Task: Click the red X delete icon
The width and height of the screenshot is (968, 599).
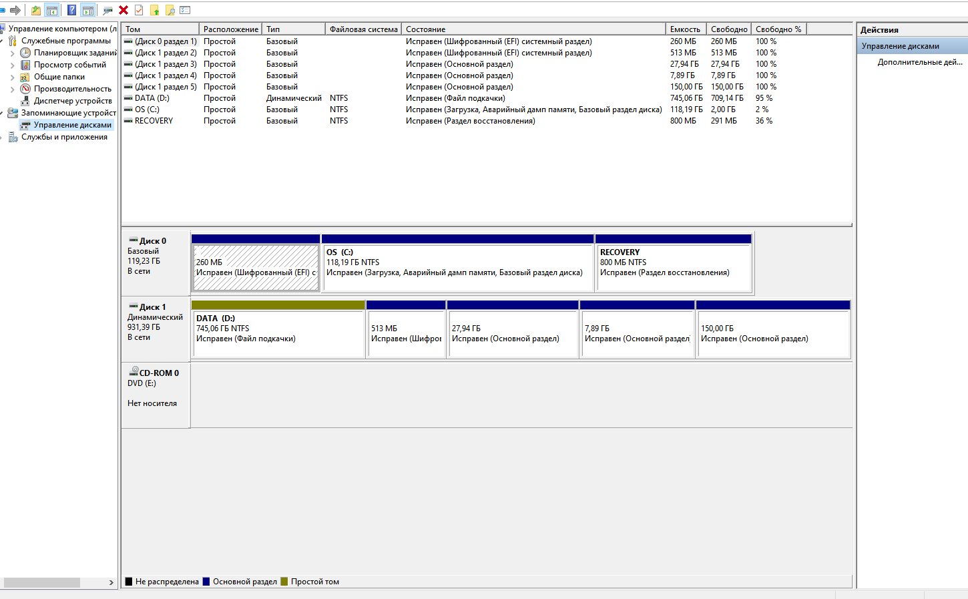Action: (x=124, y=10)
